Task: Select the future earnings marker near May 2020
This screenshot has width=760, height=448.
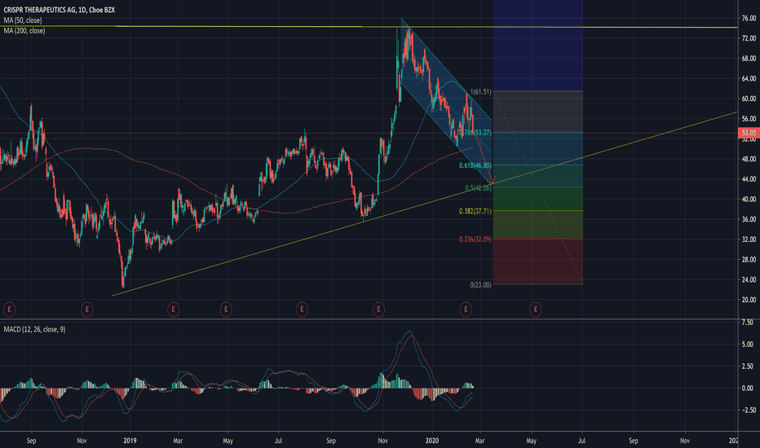Action: tap(536, 309)
